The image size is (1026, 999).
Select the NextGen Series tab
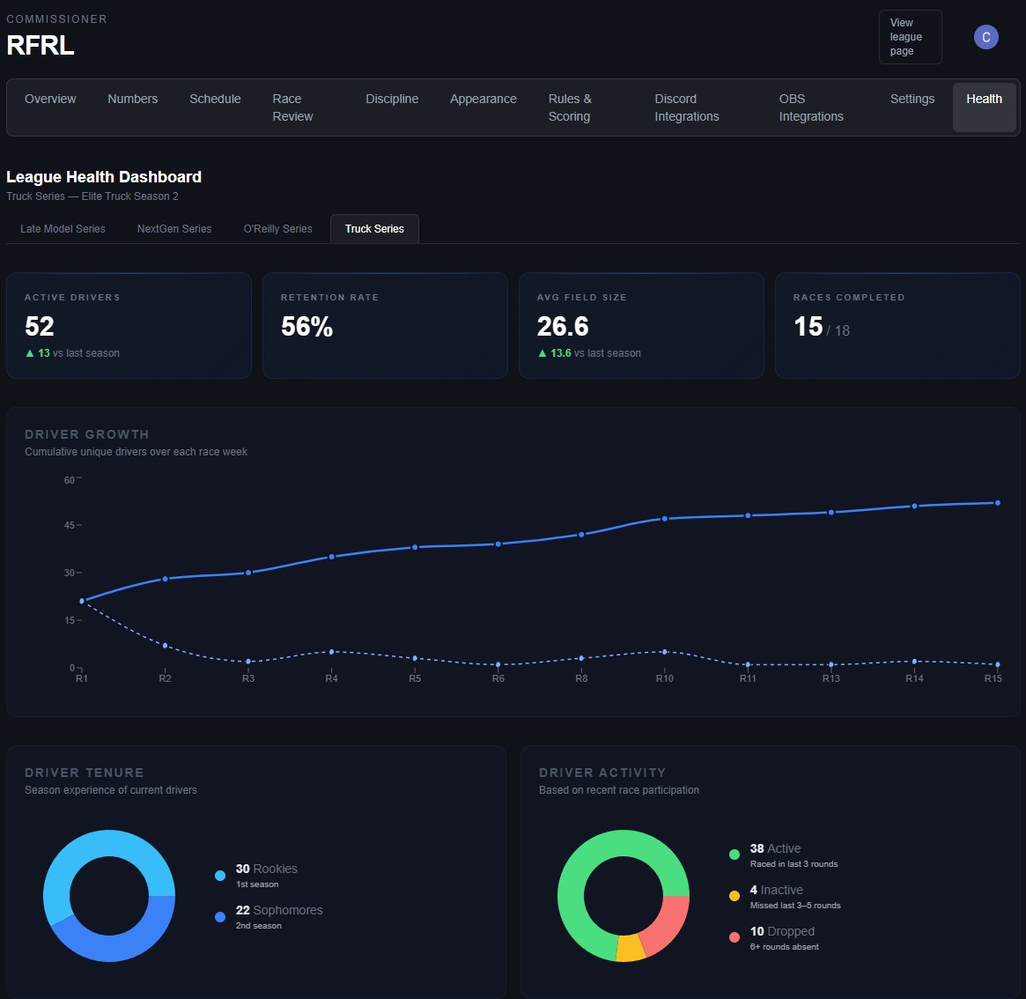(x=174, y=228)
